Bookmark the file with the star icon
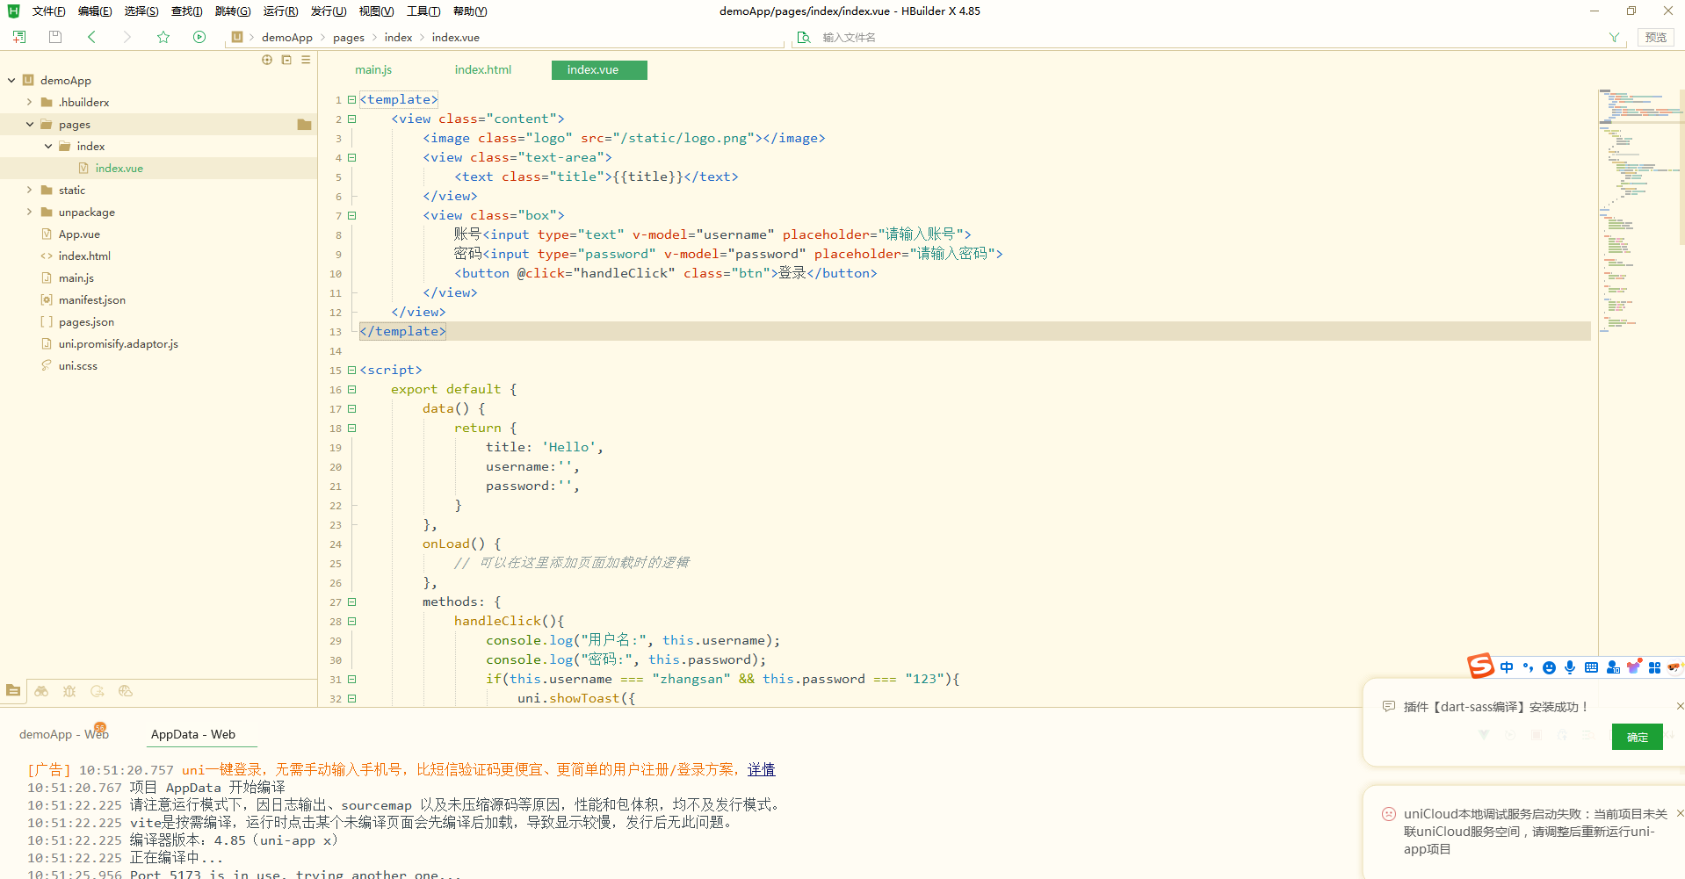 click(163, 37)
